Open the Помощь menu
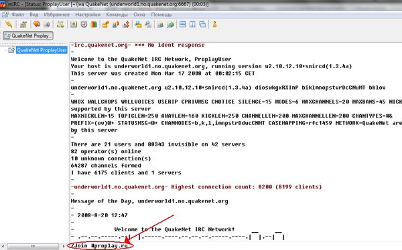The height and width of the screenshot is (250, 402). (161, 15)
